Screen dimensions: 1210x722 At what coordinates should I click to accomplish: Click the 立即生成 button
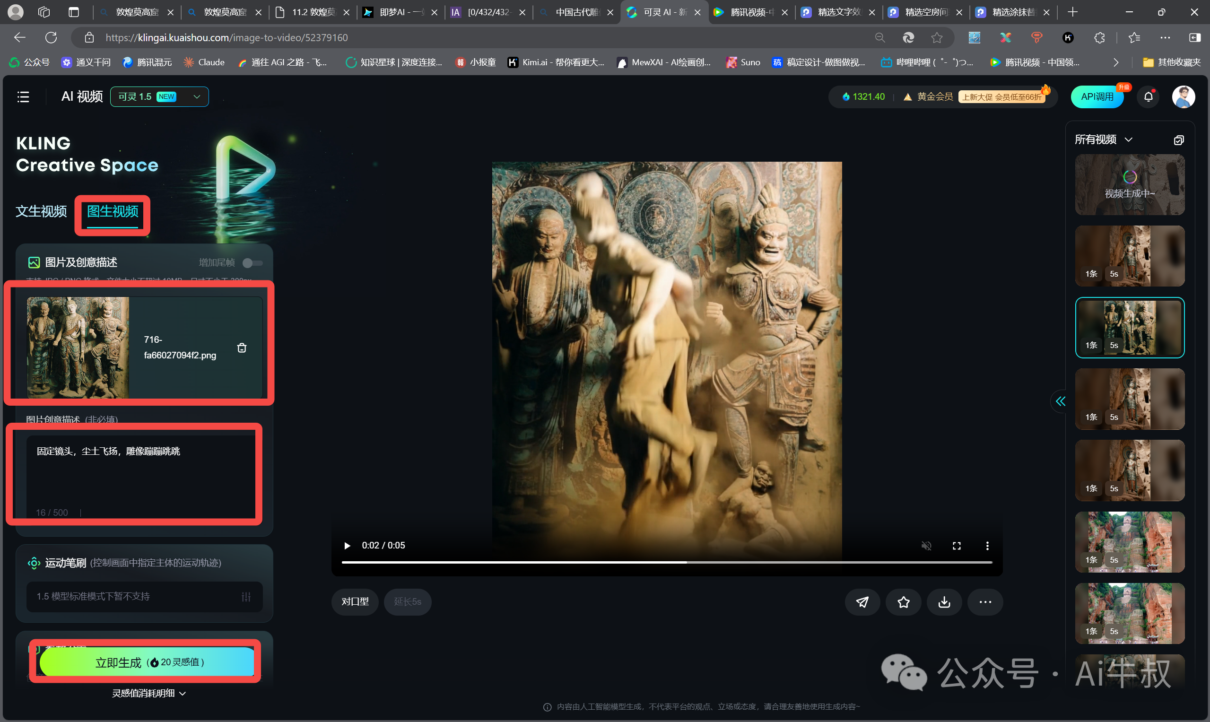click(147, 661)
